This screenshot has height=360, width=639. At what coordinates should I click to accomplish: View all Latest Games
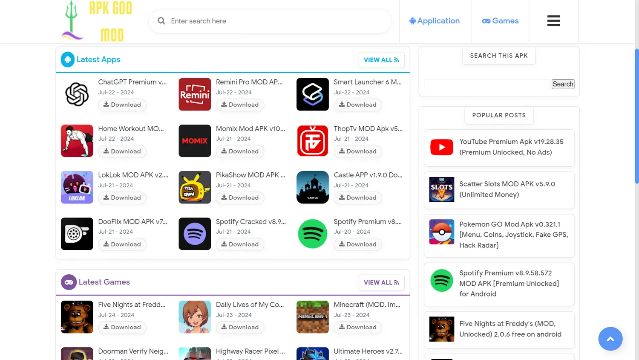point(381,283)
